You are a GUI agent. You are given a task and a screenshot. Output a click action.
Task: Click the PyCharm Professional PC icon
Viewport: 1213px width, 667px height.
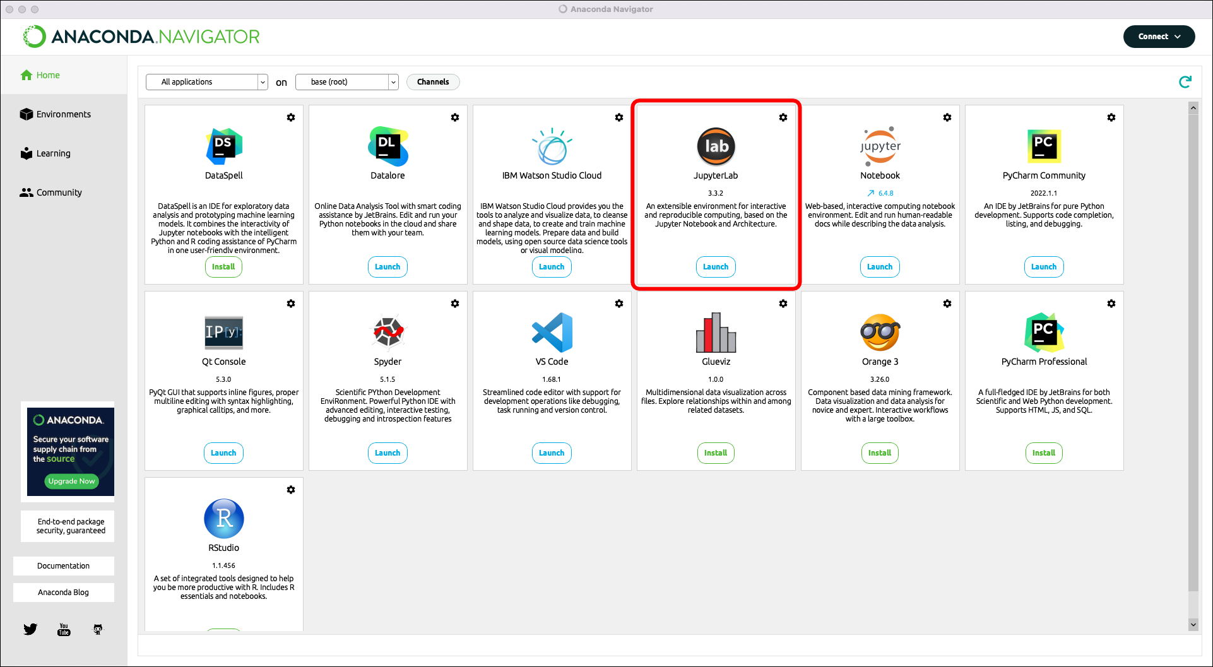(x=1044, y=332)
